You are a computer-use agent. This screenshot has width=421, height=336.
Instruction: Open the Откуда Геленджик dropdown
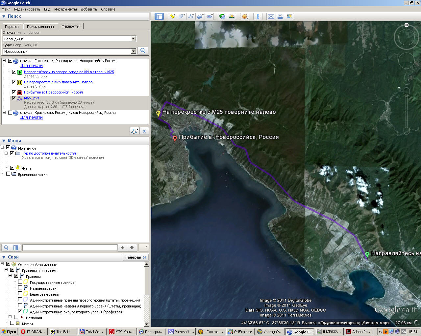coord(133,39)
